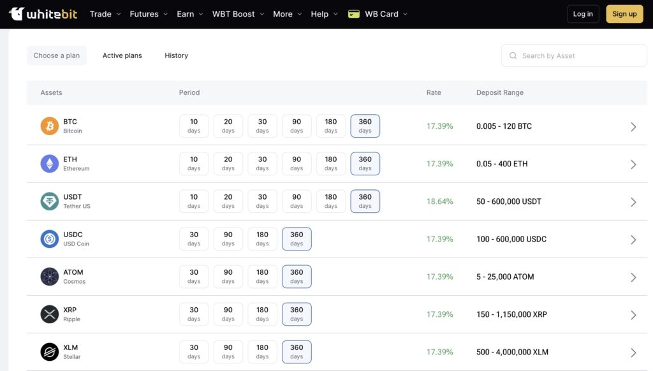Select 180 days period for XRP
This screenshot has width=653, height=371.
(262, 314)
